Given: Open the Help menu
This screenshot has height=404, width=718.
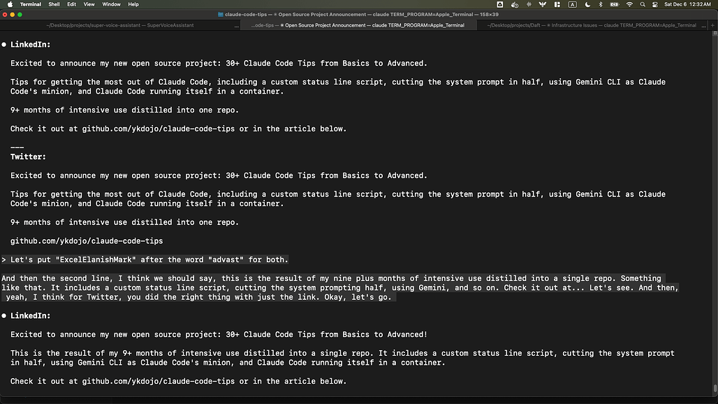Looking at the screenshot, I should (x=133, y=4).
